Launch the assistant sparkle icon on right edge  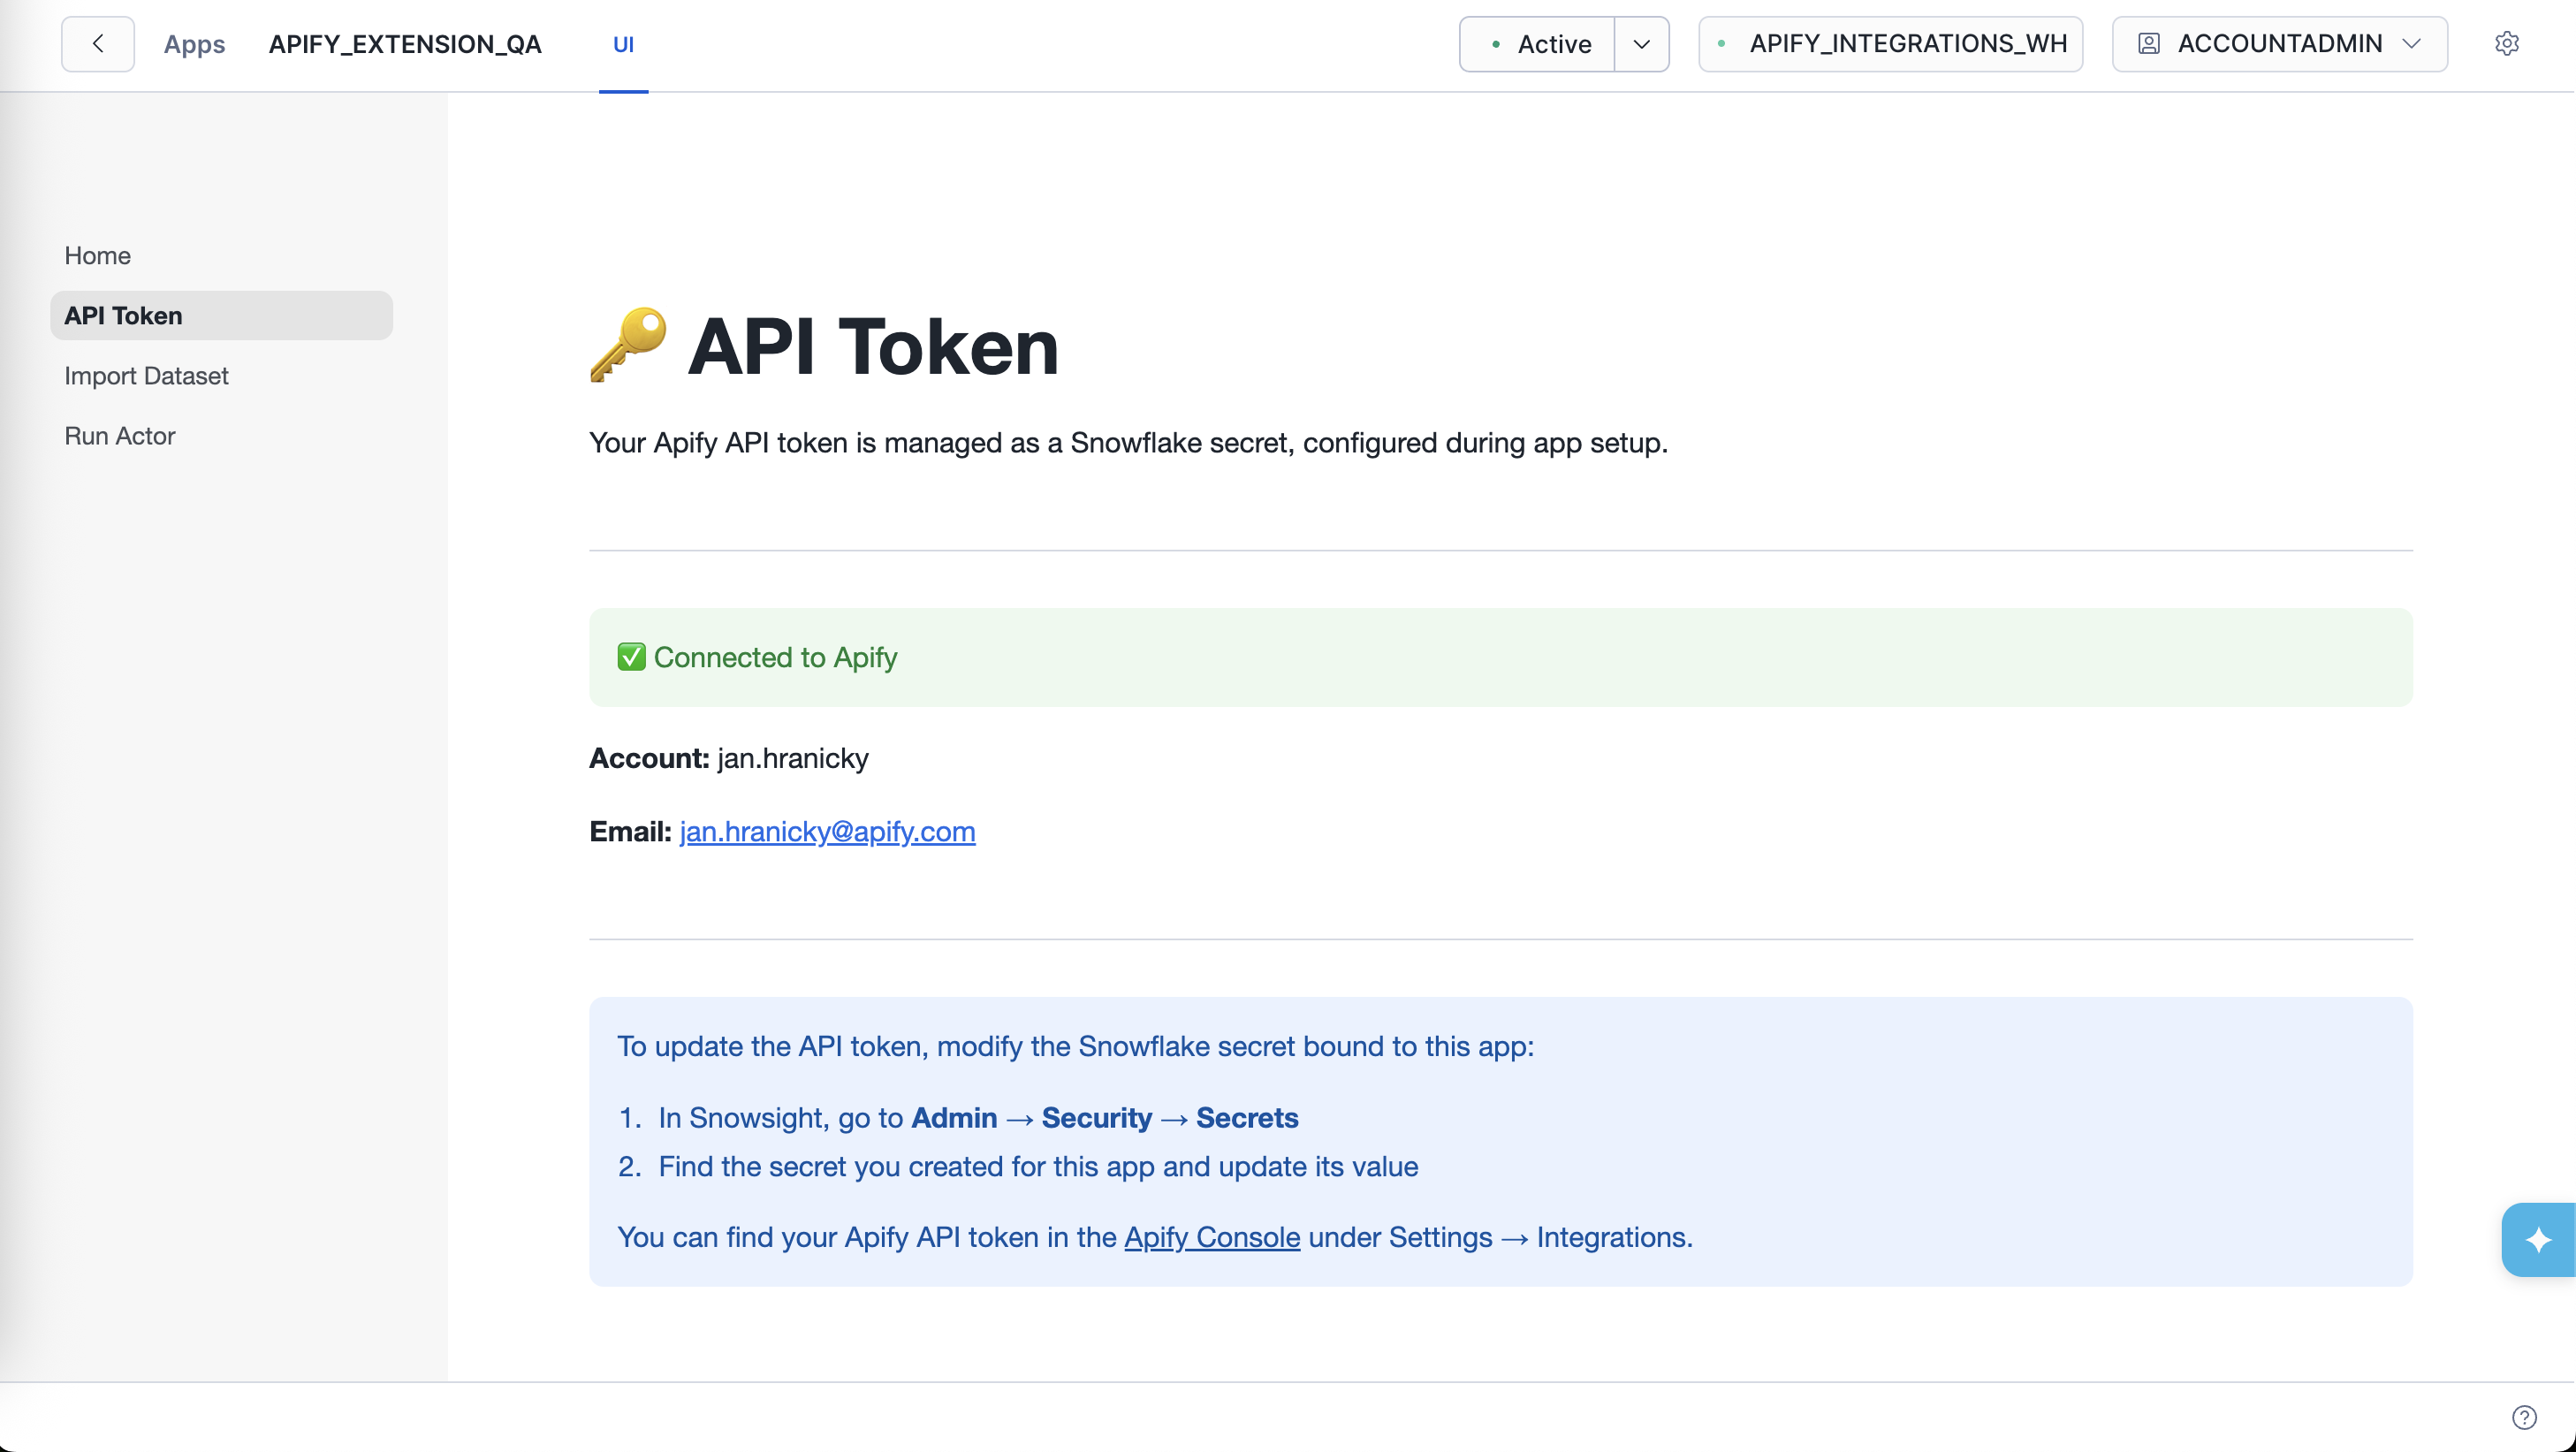2539,1239
